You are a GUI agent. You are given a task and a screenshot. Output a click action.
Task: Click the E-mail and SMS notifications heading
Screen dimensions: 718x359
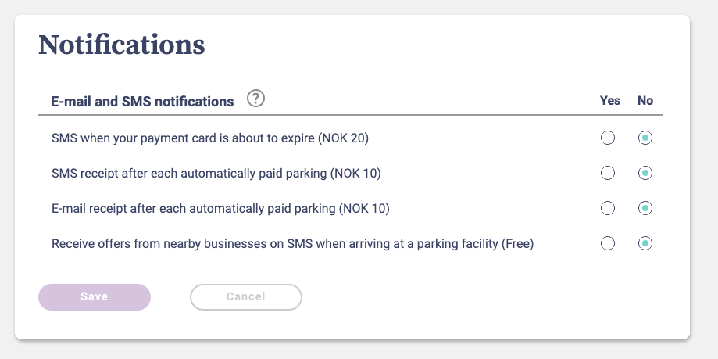142,102
